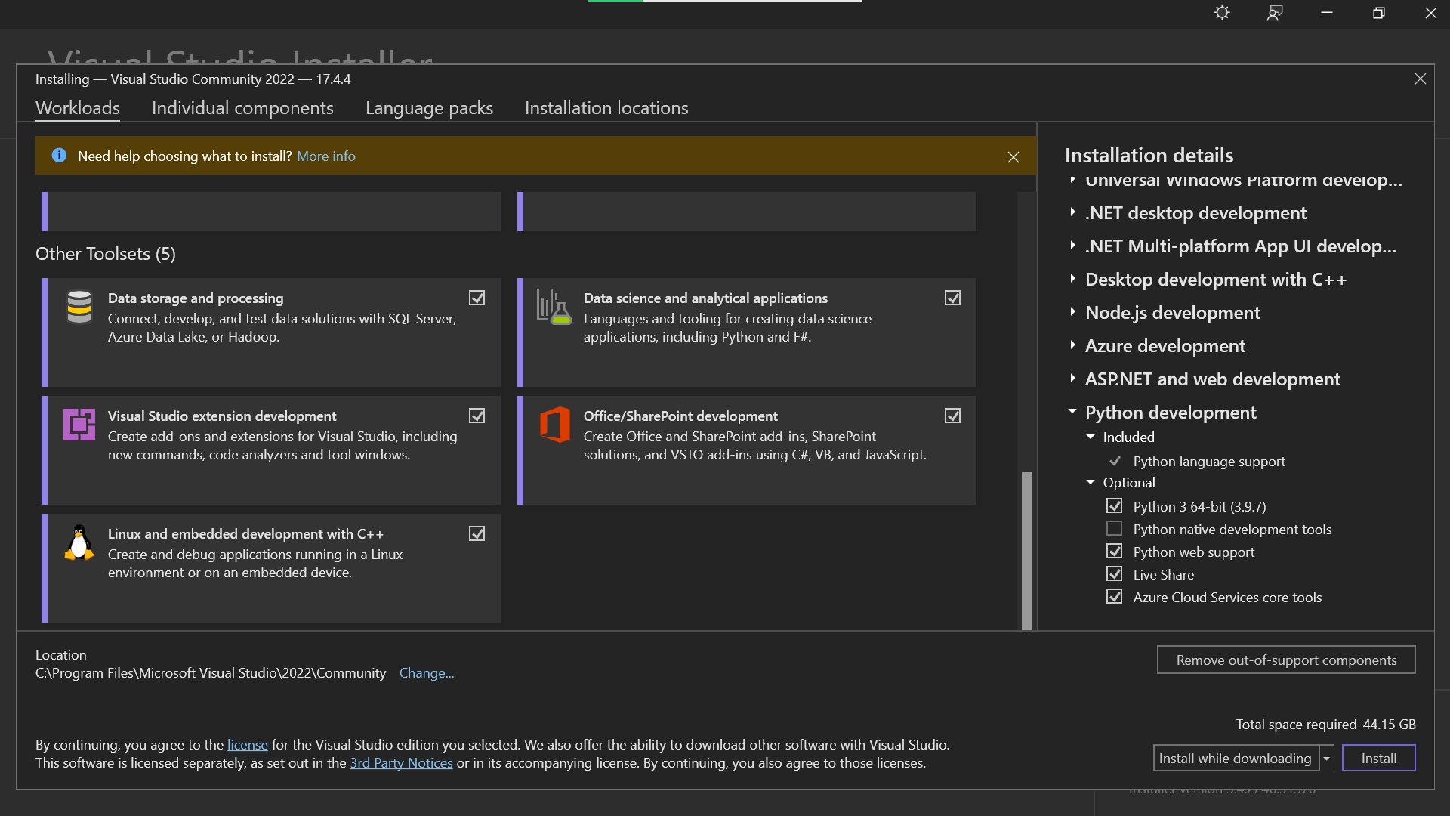The image size is (1450, 816).
Task: Enable Python native development tools
Action: 1114,529
